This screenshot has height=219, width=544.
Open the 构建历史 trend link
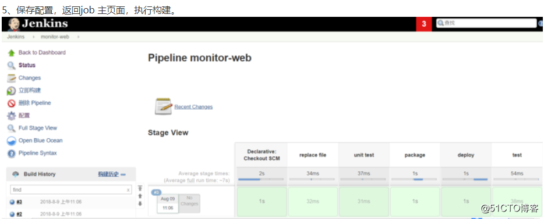point(108,174)
